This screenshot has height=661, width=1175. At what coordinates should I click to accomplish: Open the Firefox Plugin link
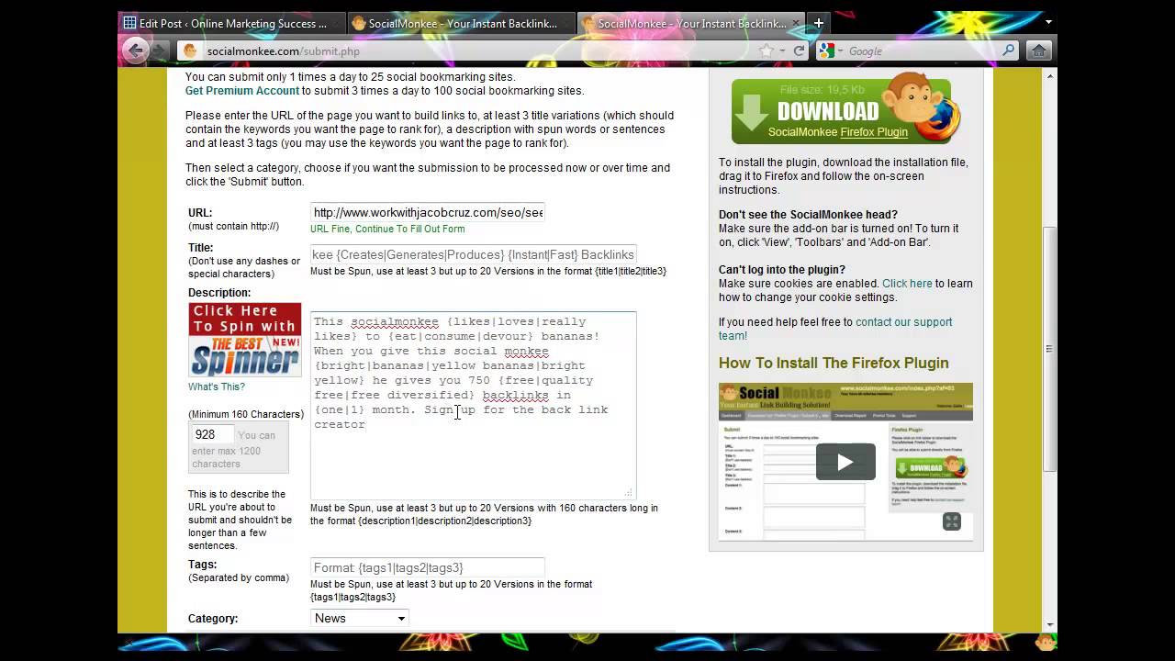874,132
